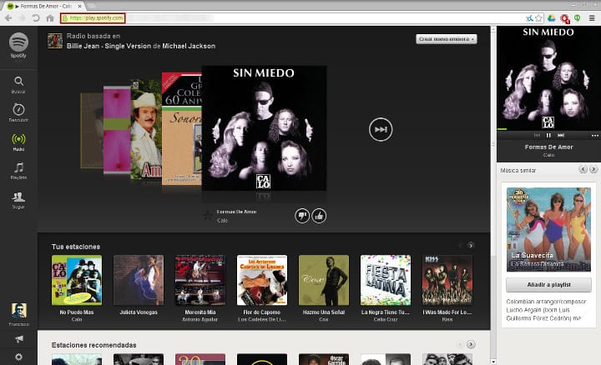The width and height of the screenshot is (601, 365).
Task: Click the Billie Jean small station thumbnail
Action: click(55, 41)
